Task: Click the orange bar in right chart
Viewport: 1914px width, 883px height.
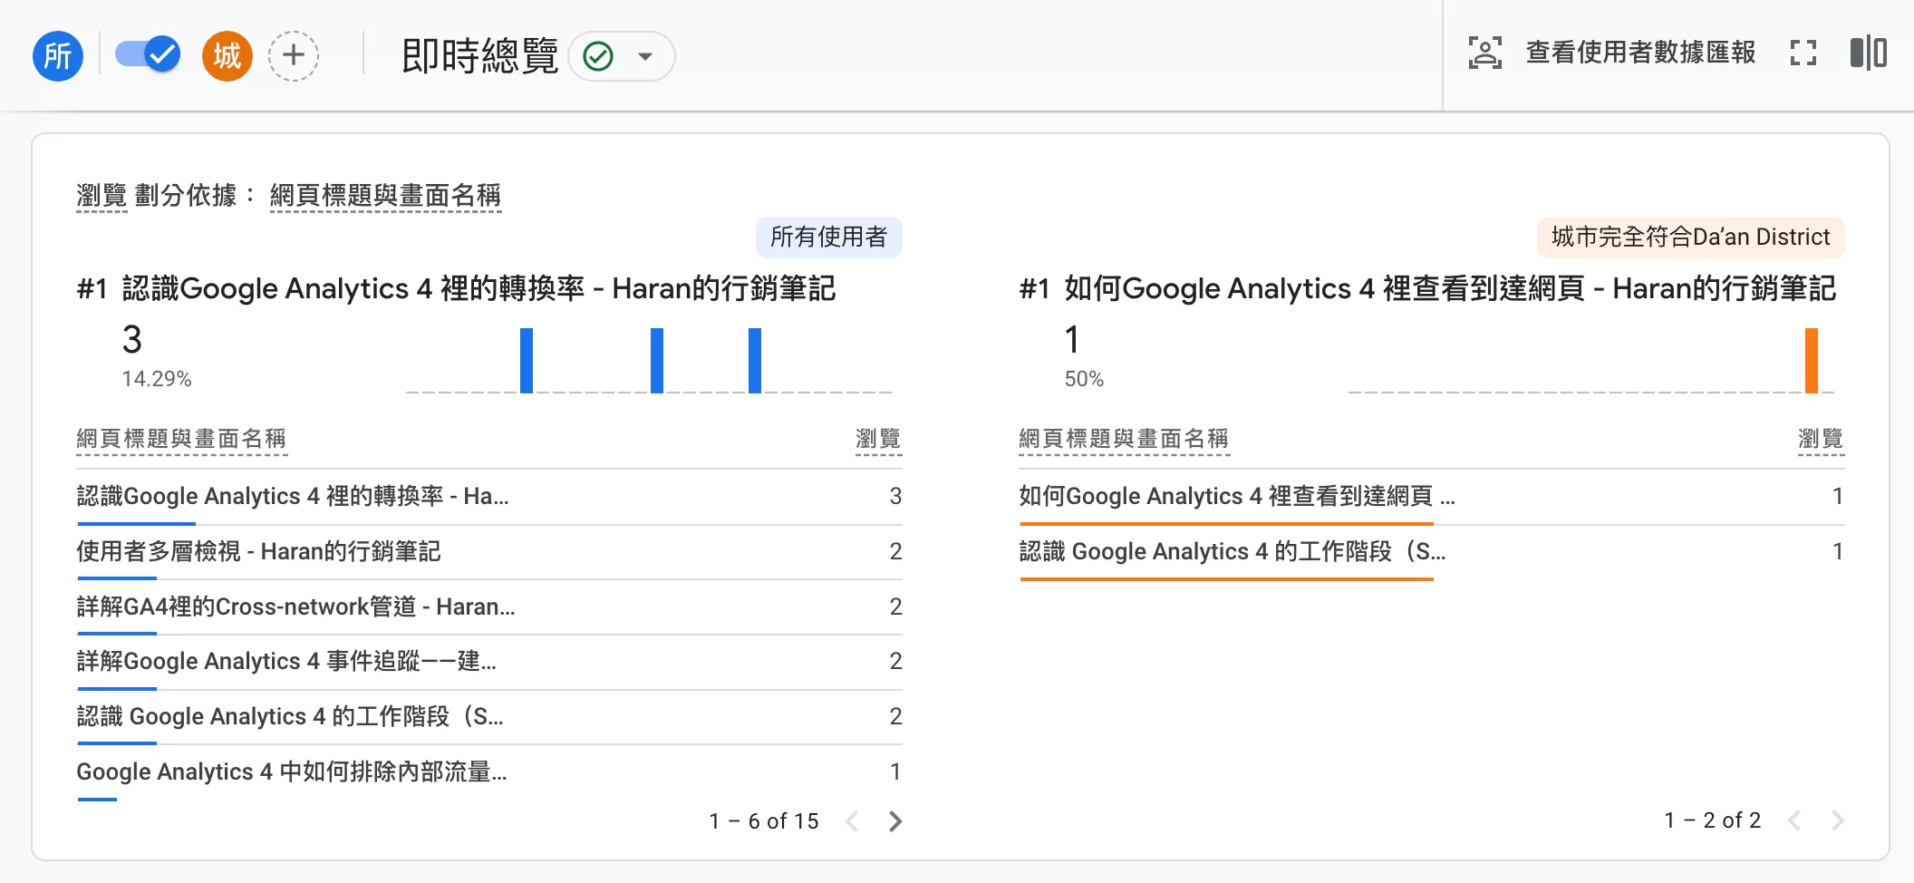Action: click(x=1812, y=361)
